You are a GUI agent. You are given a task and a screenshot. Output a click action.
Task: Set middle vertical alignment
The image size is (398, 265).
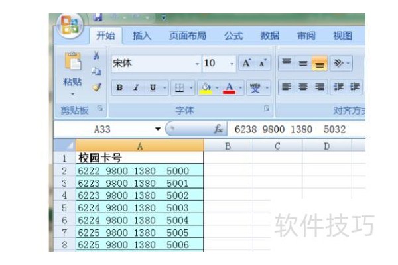click(303, 63)
